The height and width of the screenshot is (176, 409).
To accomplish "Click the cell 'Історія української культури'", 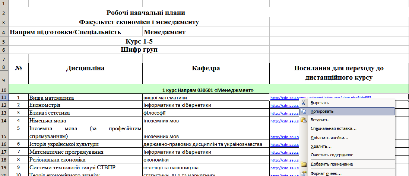I will 85,144.
